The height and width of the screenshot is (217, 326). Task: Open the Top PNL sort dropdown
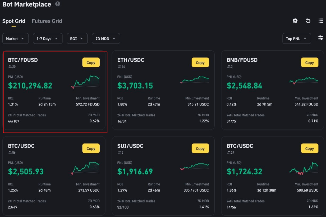click(297, 39)
